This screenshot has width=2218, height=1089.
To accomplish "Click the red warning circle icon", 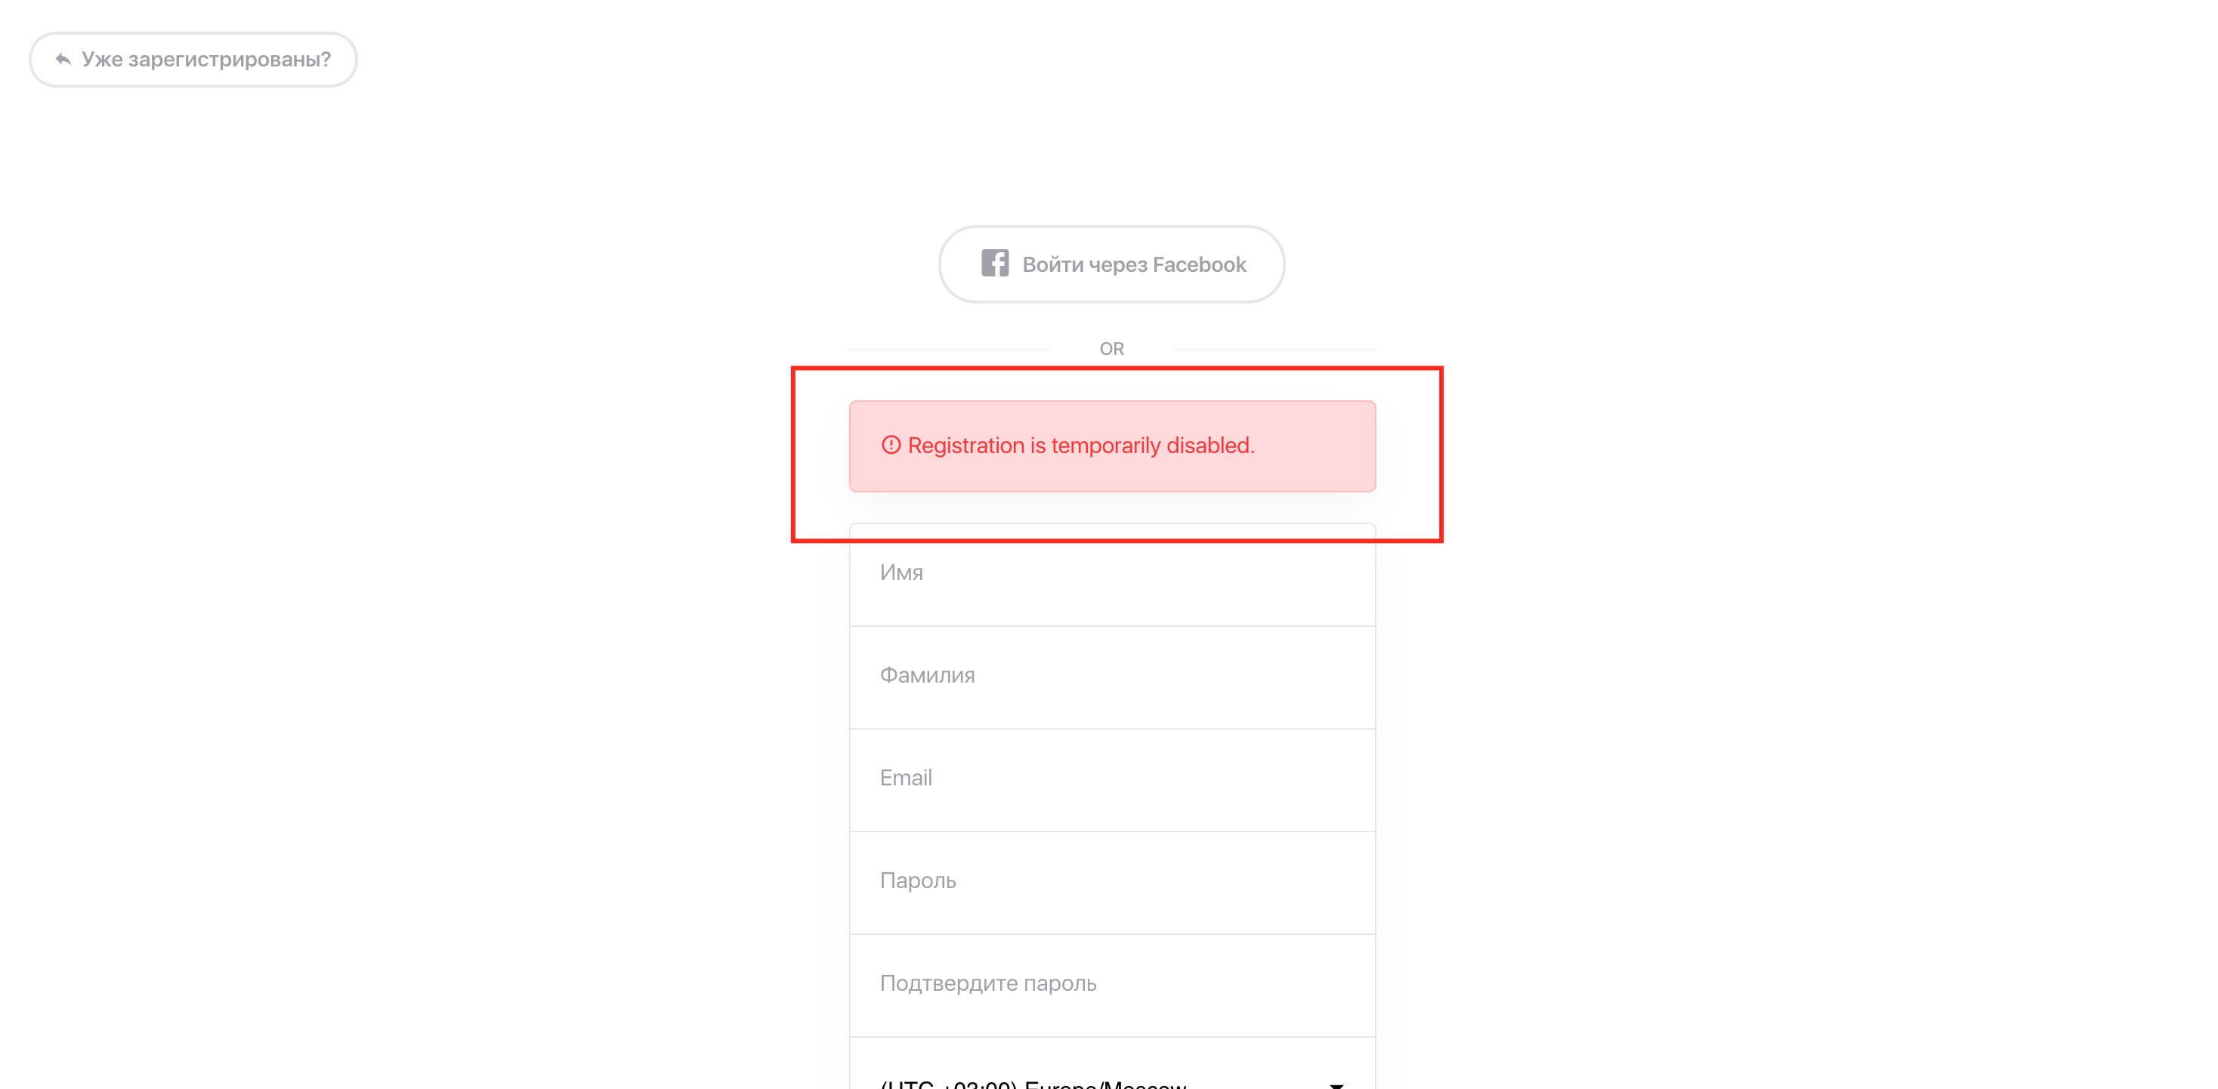I will (891, 445).
